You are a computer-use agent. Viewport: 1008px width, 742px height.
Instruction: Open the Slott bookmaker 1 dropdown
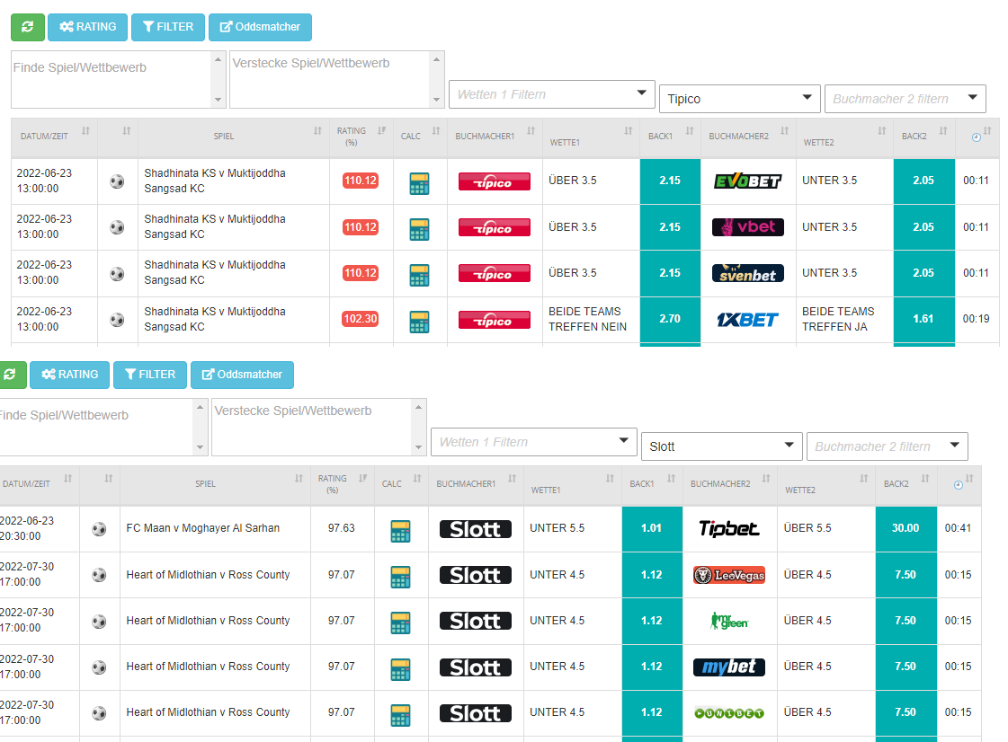[x=722, y=446]
